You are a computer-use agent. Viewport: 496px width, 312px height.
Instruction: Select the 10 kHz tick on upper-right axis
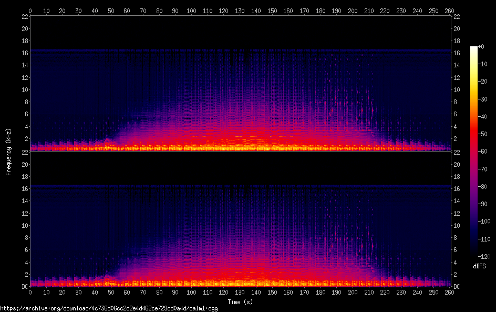point(457,89)
